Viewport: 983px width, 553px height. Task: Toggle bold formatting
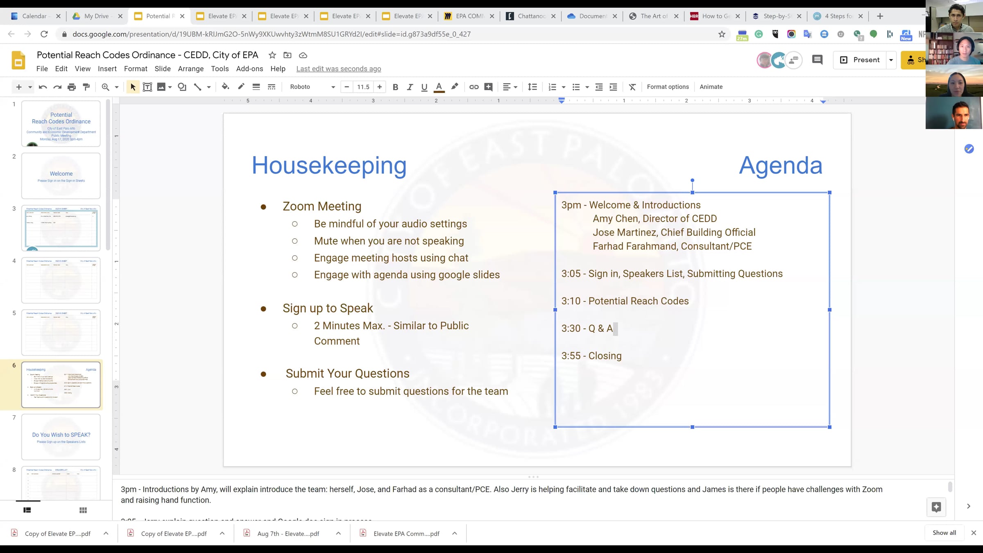[395, 87]
